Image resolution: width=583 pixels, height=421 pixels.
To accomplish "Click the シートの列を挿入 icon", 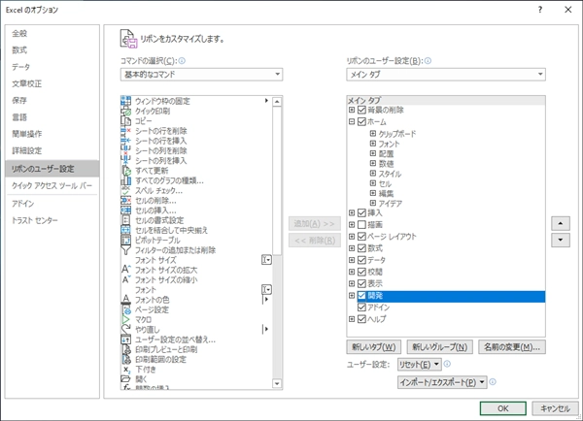I will click(x=125, y=160).
